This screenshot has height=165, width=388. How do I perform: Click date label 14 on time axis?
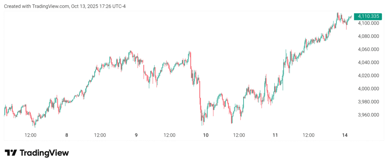345,135
